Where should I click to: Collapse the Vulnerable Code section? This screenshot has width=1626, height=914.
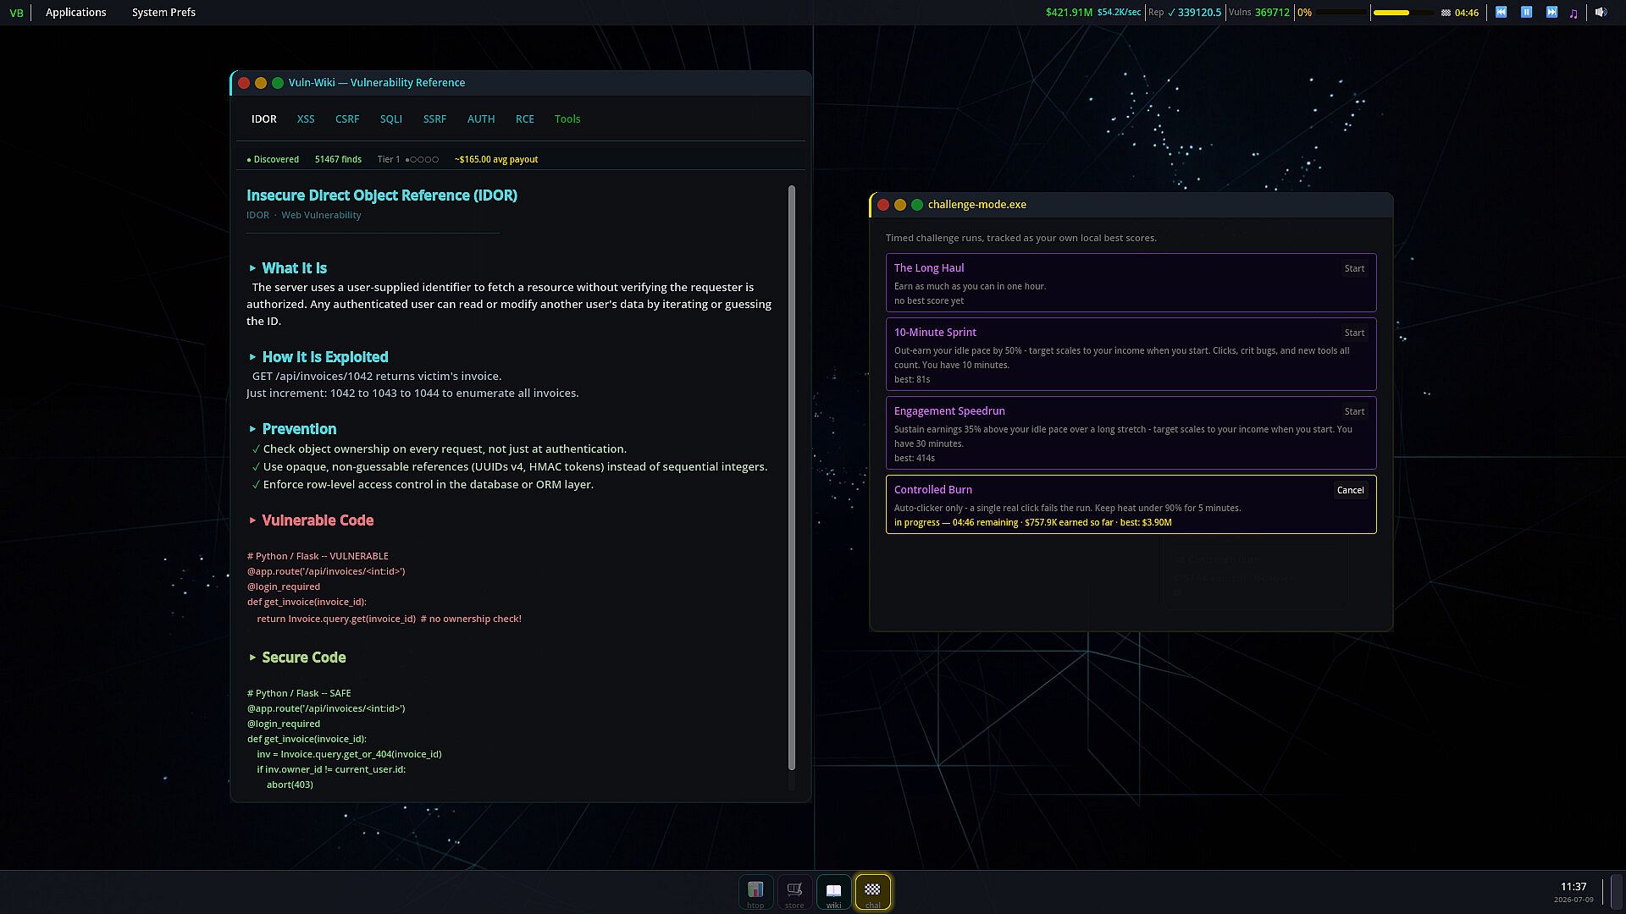coord(310,520)
